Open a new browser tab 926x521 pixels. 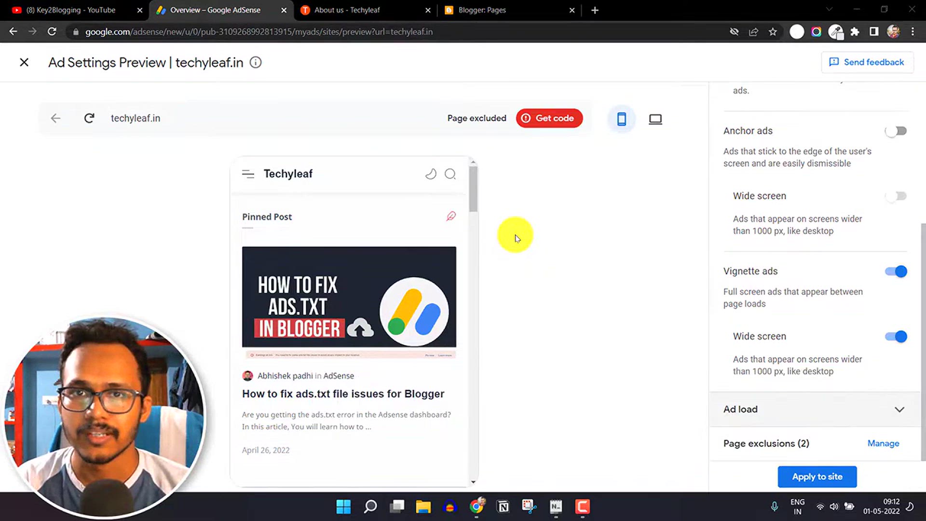click(x=595, y=10)
